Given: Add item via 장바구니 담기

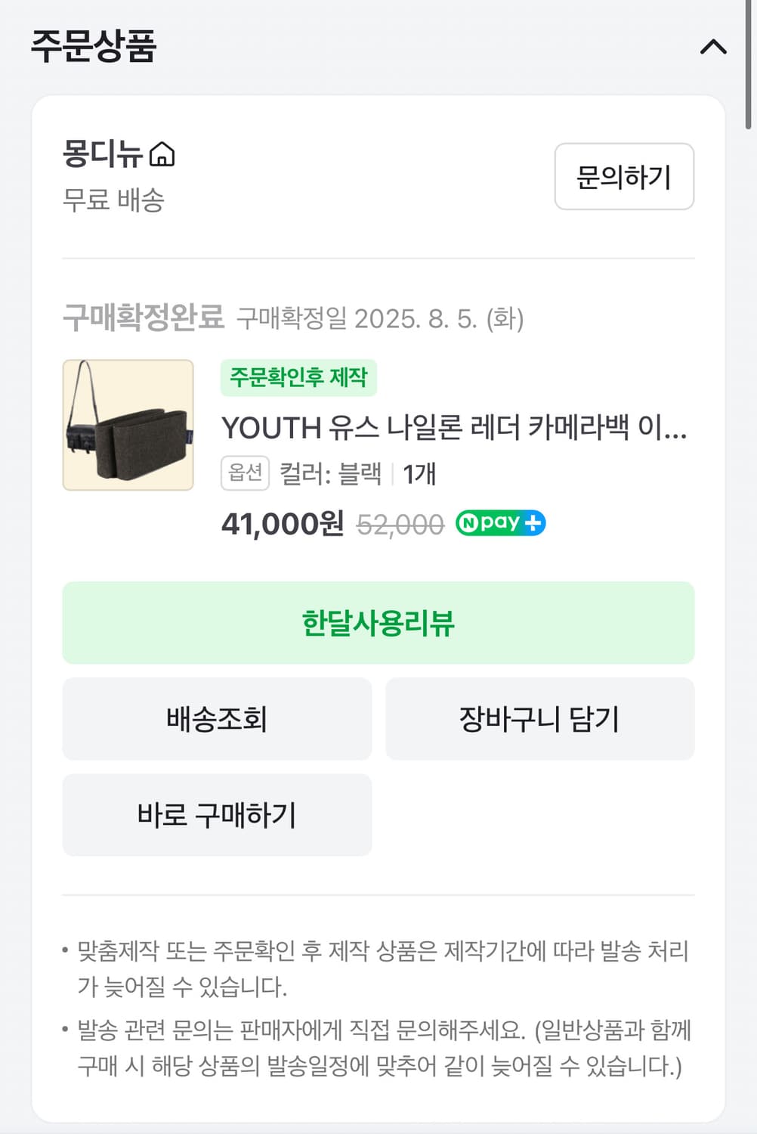Looking at the screenshot, I should click(x=539, y=719).
